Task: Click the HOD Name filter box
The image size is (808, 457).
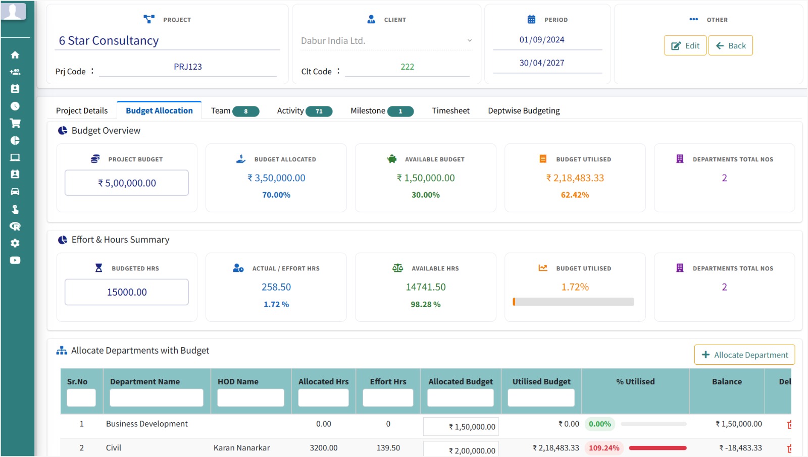Action: [250, 398]
